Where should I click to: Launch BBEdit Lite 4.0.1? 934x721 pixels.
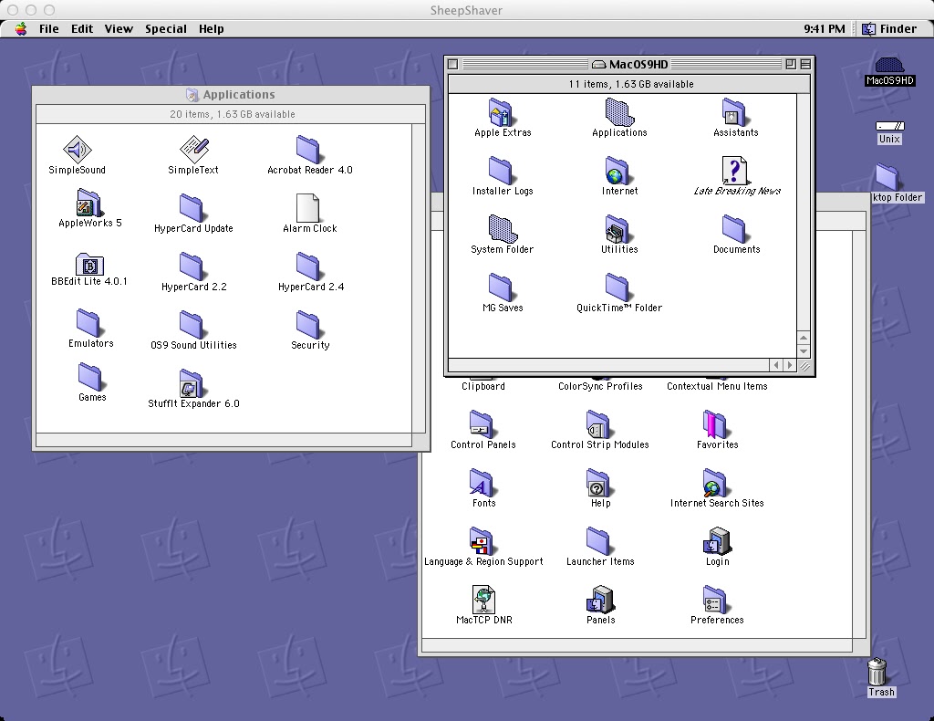[x=89, y=265]
